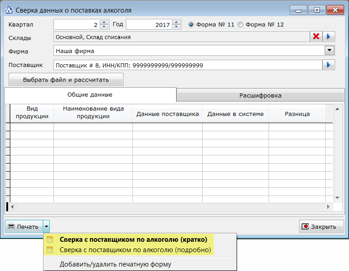
Task: Click the Закрыть button
Action: [322, 227]
